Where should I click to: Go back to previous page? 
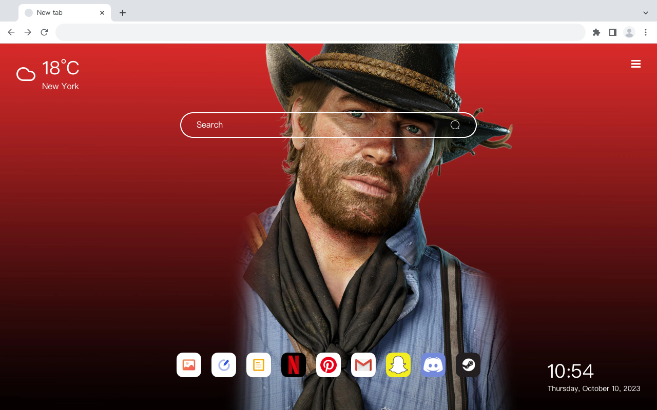point(11,32)
